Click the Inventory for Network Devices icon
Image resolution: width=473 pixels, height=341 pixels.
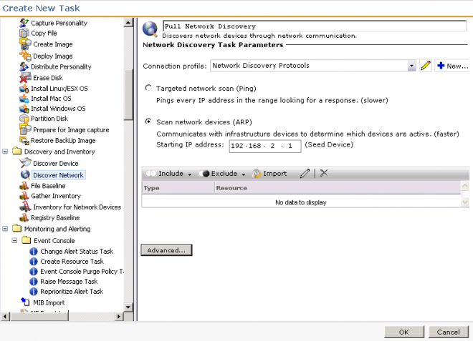(25, 207)
